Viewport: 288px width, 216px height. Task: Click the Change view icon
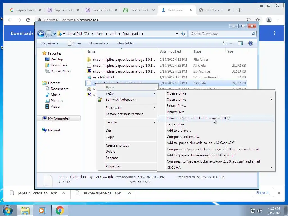[225, 43]
